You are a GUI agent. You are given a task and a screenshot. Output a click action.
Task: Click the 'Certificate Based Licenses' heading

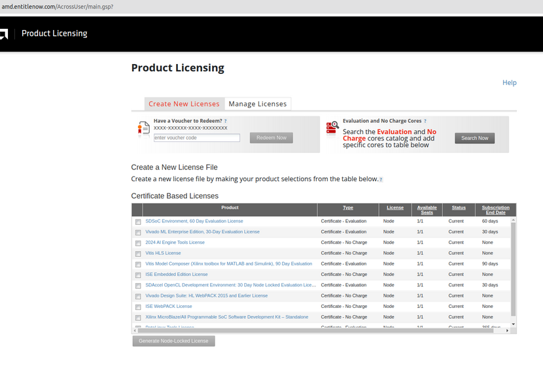(x=175, y=196)
